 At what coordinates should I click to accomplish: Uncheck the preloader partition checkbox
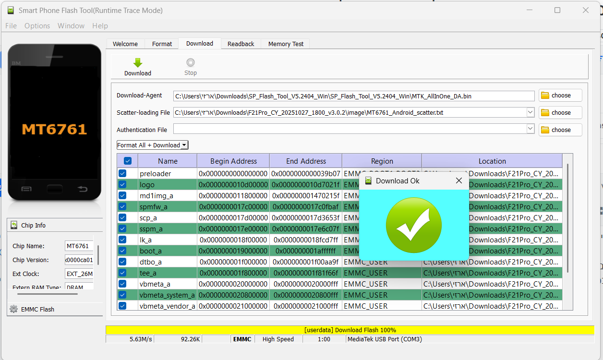coord(122,173)
